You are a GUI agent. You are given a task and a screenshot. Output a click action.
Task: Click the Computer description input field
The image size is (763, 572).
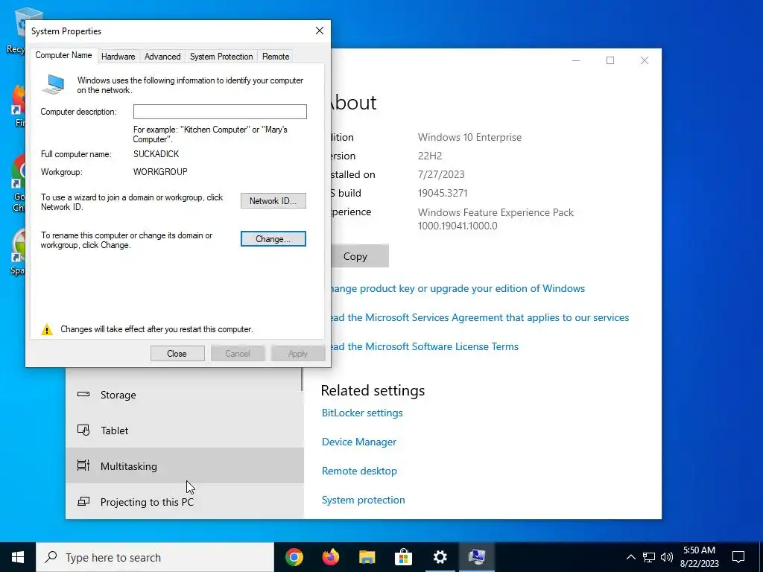(x=220, y=112)
